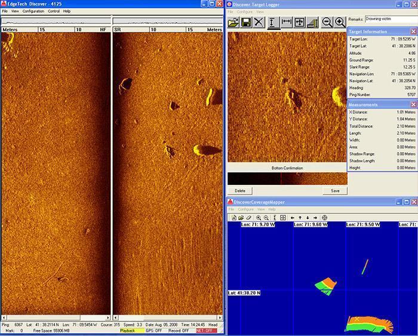Open the Control menu in EdgeTech Discover
This screenshot has height=336, width=418.
(x=53, y=11)
